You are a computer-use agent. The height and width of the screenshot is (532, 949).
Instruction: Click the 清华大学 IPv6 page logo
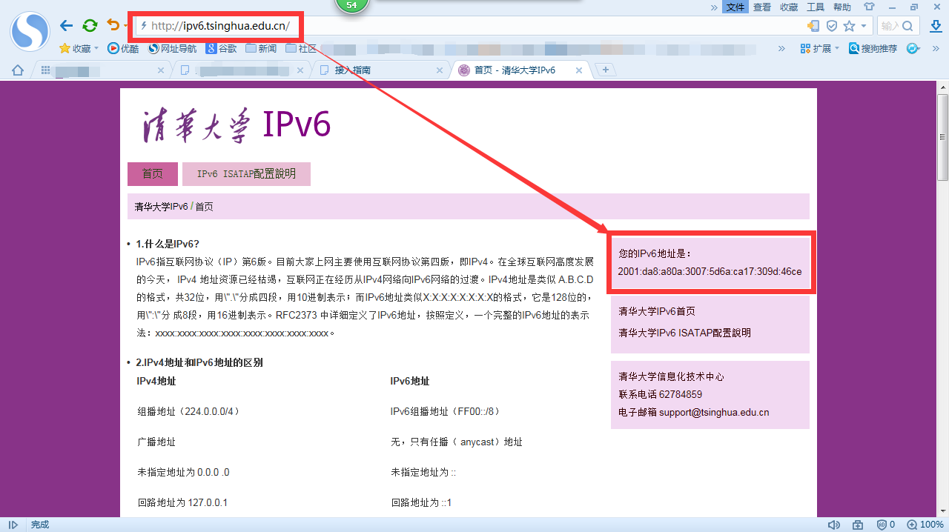(237, 125)
